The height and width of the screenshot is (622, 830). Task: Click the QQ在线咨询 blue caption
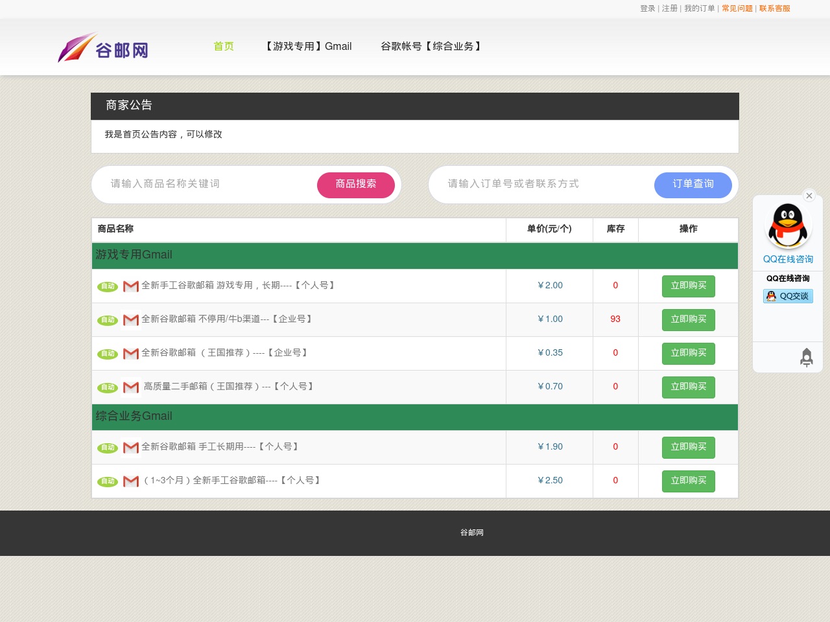tap(788, 259)
